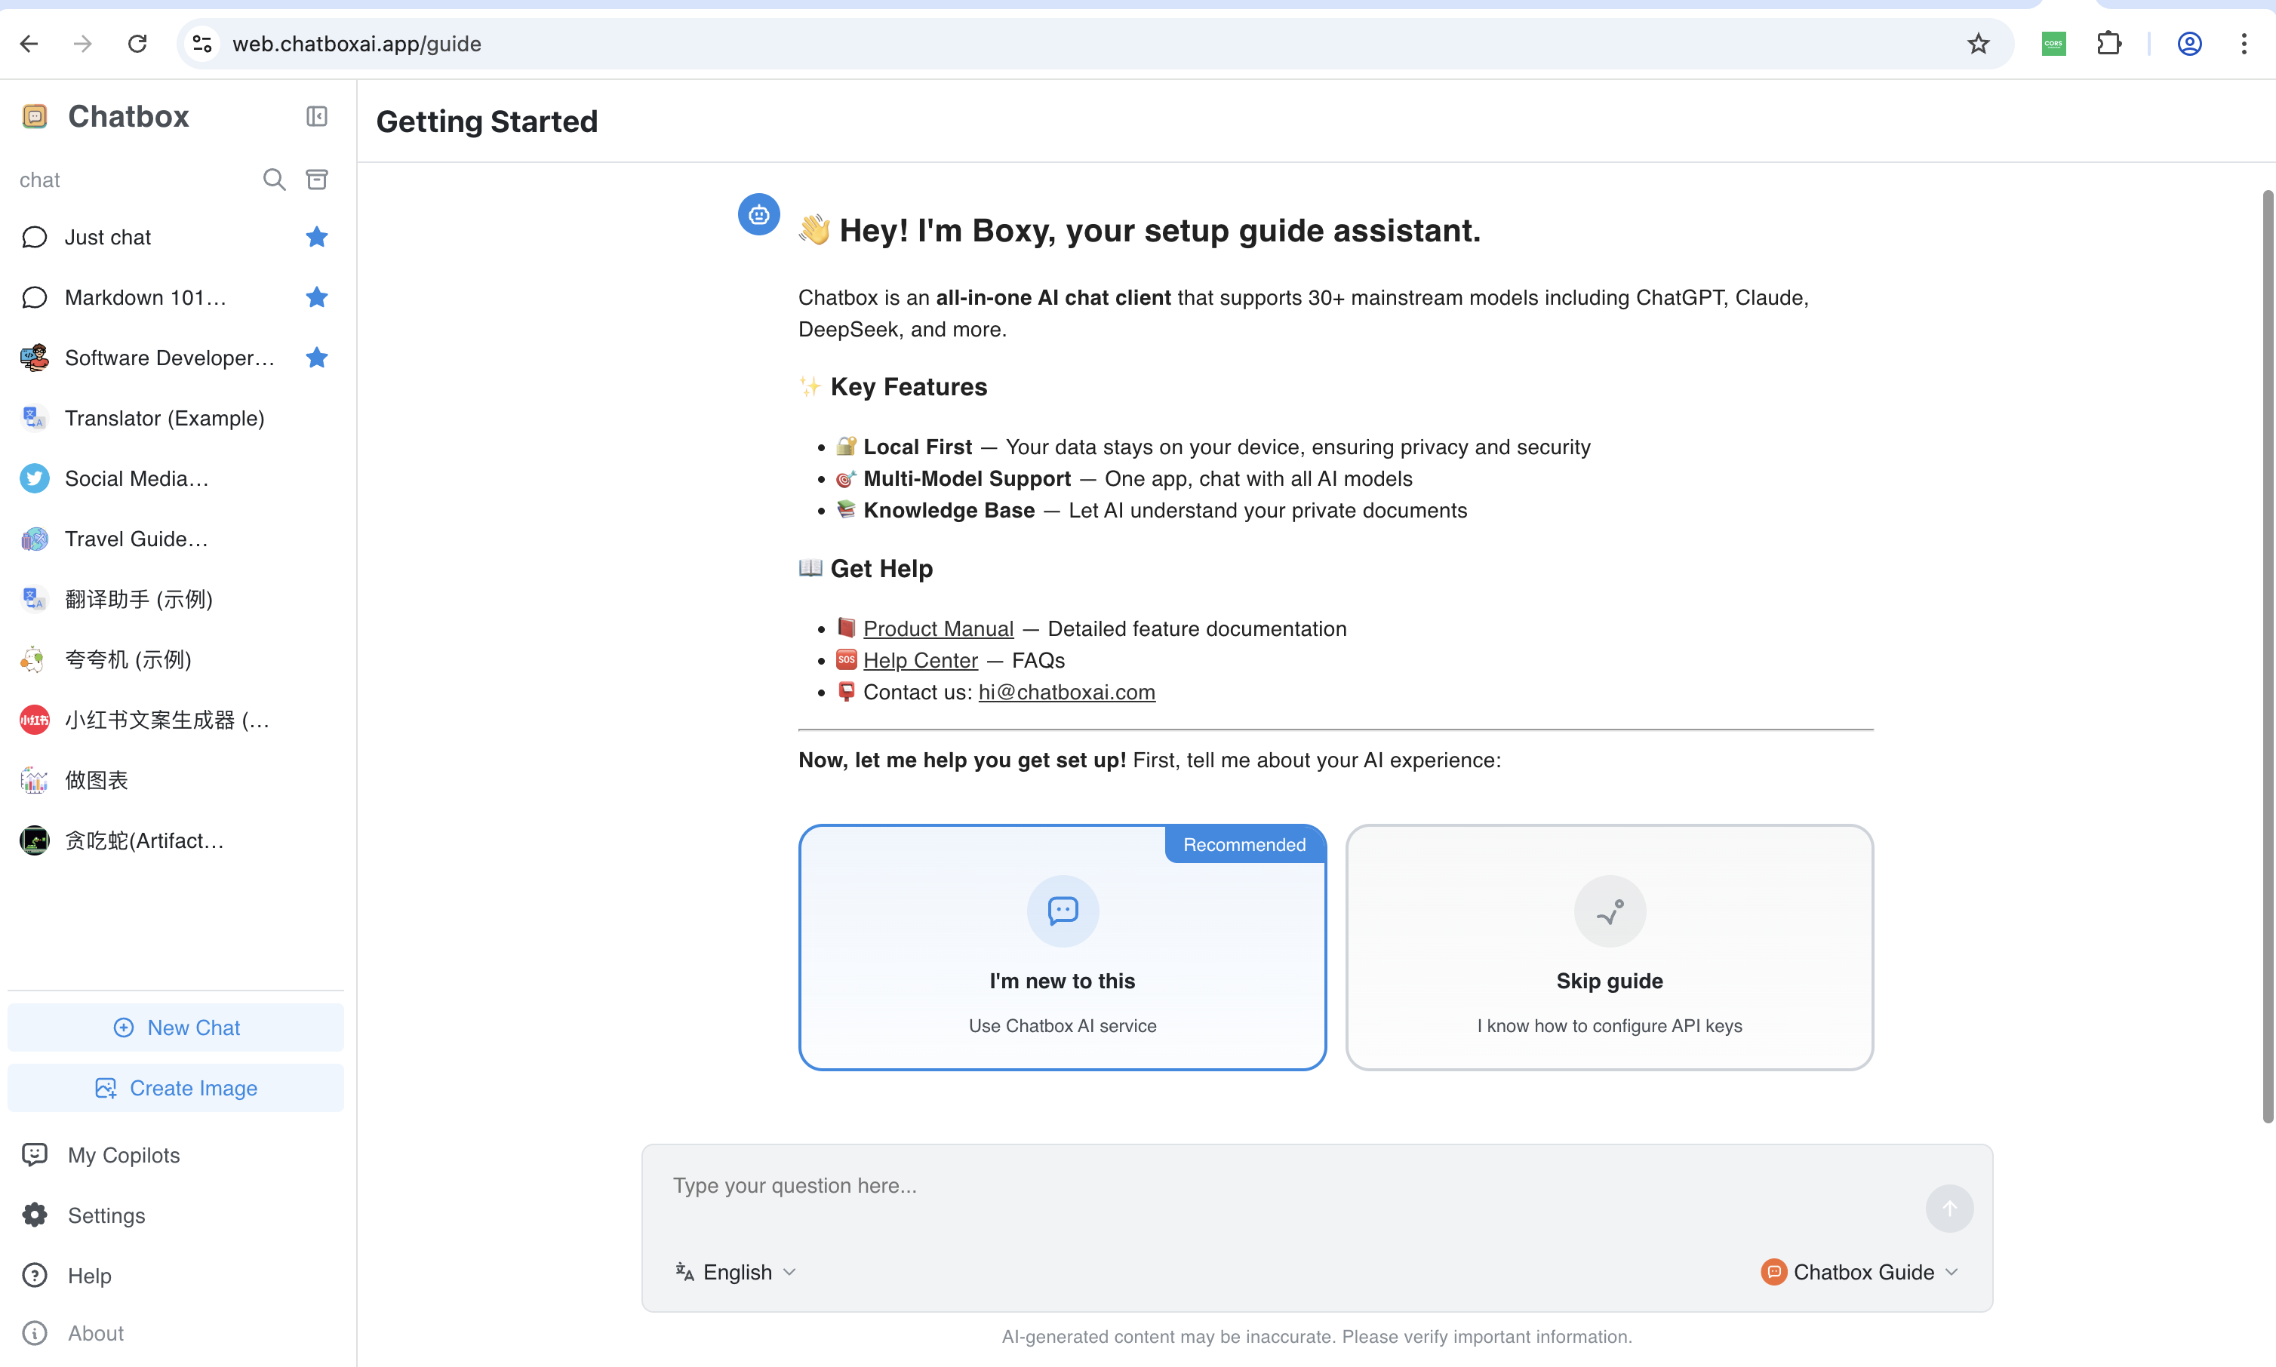Viewport: 2276px width, 1367px height.
Task: Click the site info icon in address bar
Action: coord(201,43)
